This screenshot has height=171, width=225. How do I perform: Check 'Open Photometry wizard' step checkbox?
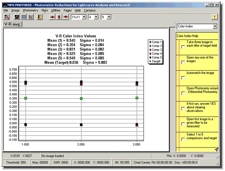coord(183,93)
